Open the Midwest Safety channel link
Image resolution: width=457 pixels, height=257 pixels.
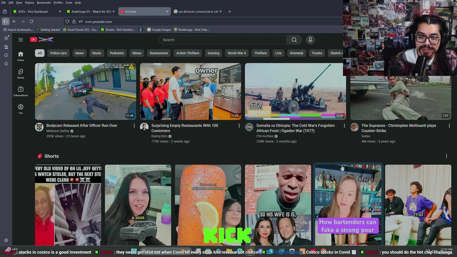click(x=57, y=131)
